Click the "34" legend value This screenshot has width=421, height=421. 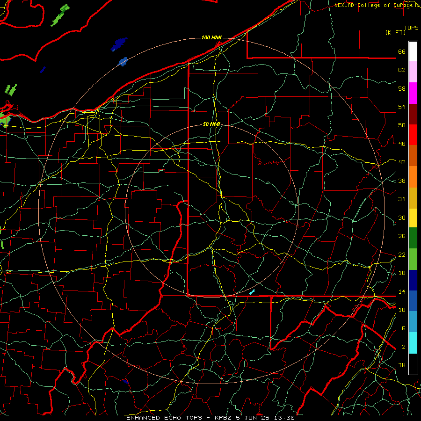(402, 199)
